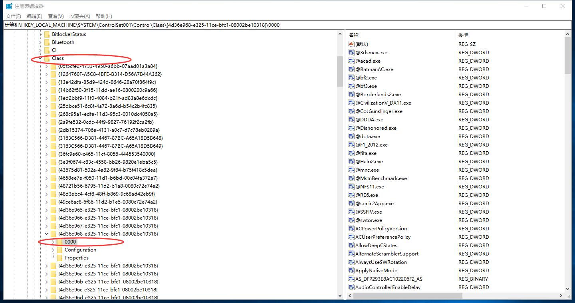The width and height of the screenshot is (575, 303).
Task: Select the AlternateScramblerSupport value name
Action: (x=387, y=253)
